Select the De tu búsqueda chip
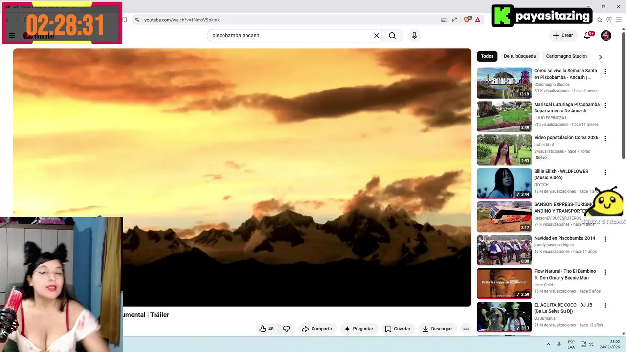 coord(519,56)
